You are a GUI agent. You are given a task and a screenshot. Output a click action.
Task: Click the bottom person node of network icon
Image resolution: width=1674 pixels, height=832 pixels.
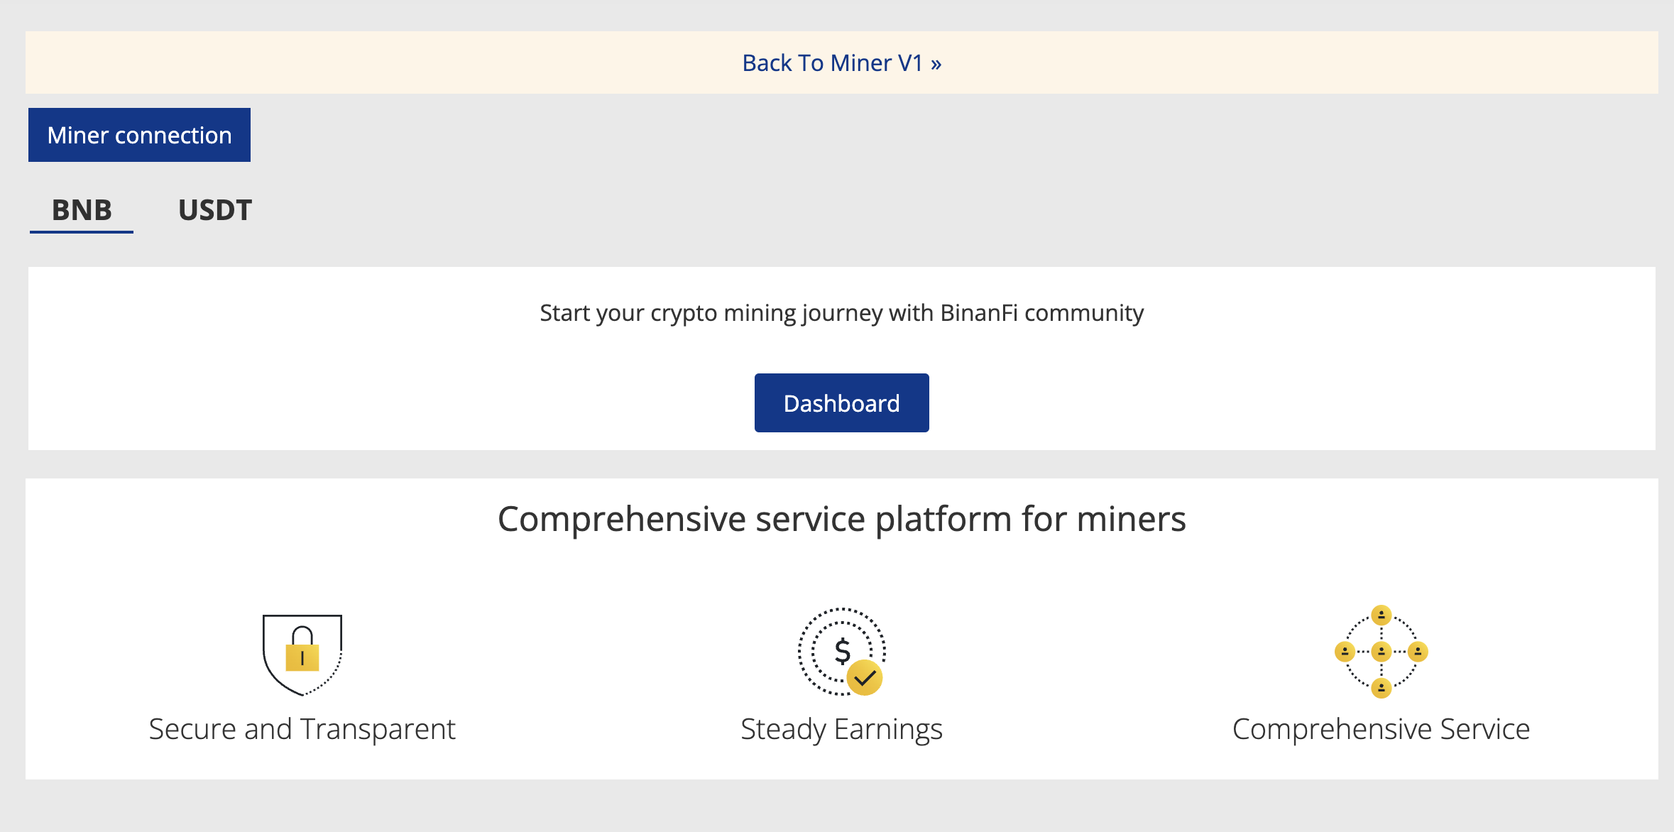click(x=1381, y=688)
